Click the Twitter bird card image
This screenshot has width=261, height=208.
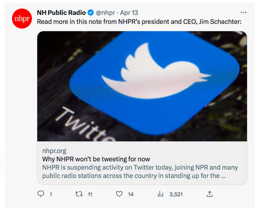(x=142, y=86)
